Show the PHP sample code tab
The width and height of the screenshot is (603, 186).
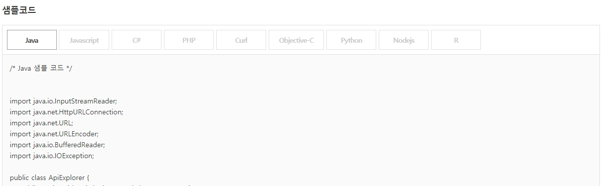pyautogui.click(x=189, y=40)
